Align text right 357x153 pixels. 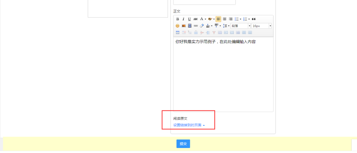tap(230, 19)
